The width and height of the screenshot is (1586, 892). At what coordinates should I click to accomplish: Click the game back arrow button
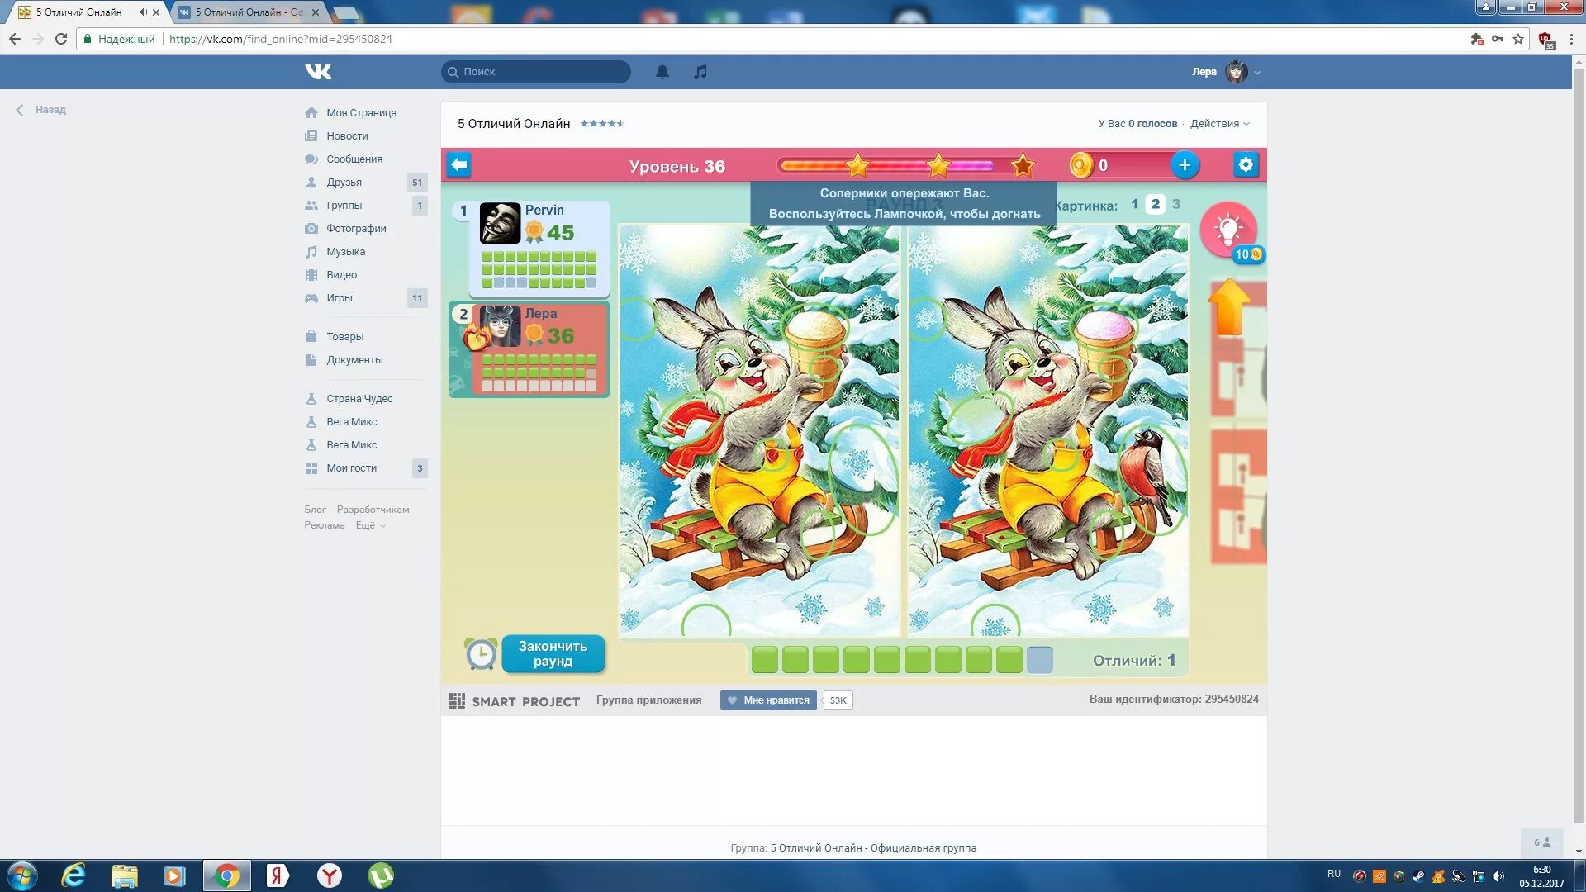point(459,165)
